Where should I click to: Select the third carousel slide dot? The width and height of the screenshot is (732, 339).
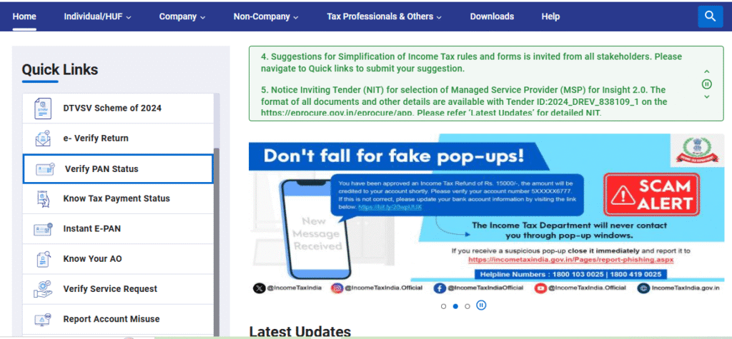point(468,306)
